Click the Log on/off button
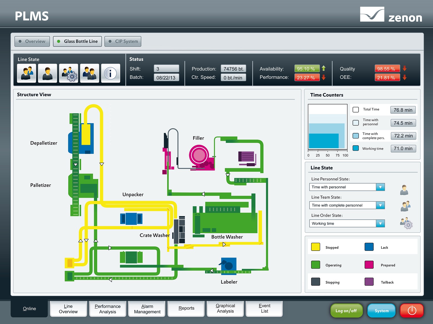 click(346, 311)
